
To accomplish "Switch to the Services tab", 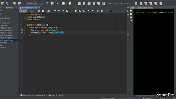I will click(x=9, y=8).
